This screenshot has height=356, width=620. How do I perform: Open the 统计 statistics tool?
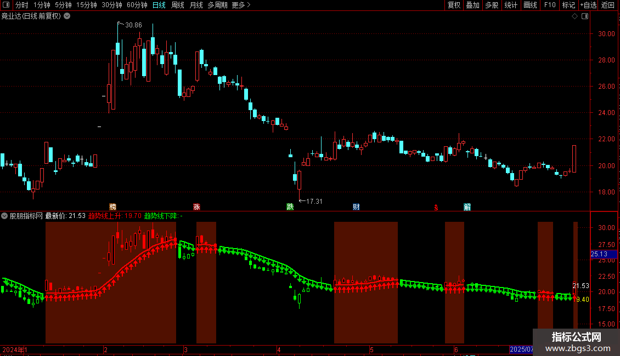pyautogui.click(x=511, y=5)
